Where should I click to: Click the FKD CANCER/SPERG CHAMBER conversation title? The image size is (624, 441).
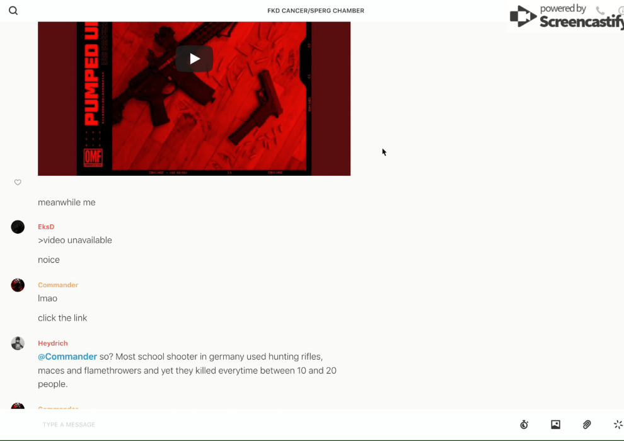click(x=315, y=11)
